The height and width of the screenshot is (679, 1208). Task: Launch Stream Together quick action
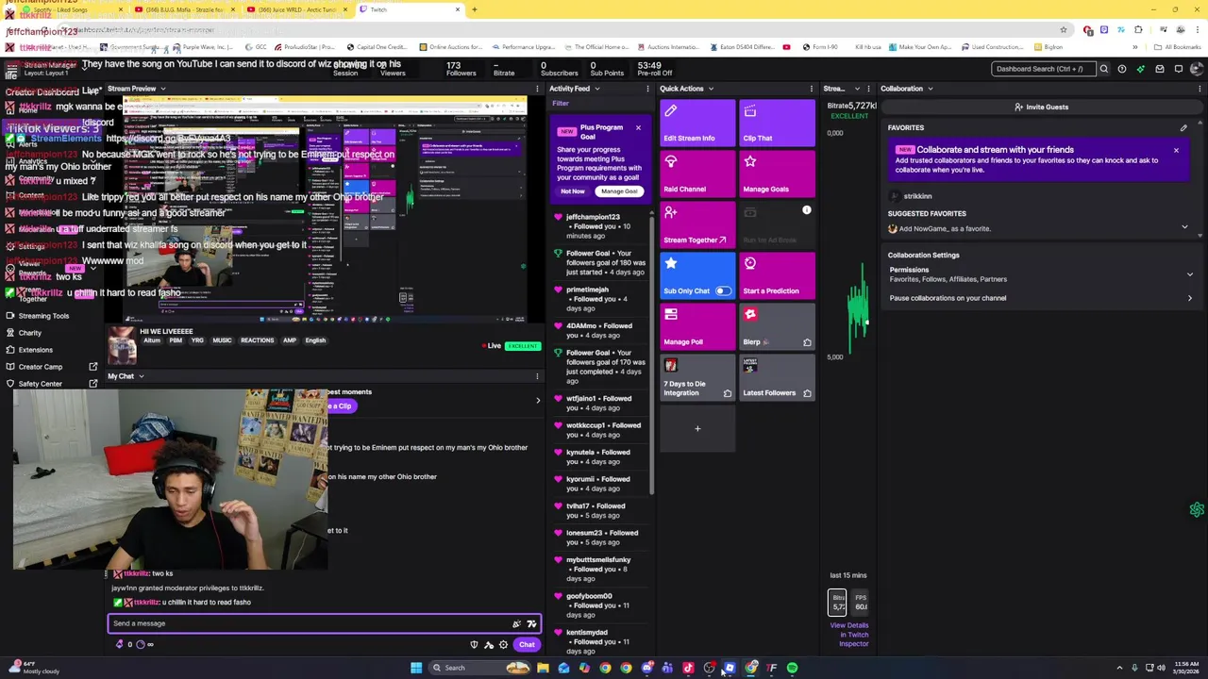coord(697,224)
